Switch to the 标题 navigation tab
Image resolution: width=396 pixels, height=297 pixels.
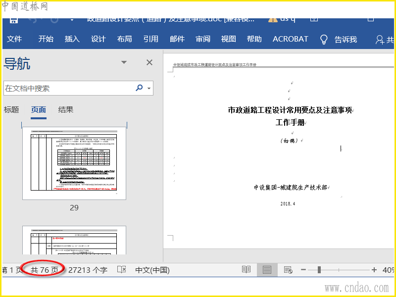point(11,109)
